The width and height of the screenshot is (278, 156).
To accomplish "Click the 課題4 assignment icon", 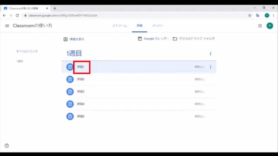I will pos(70,104).
